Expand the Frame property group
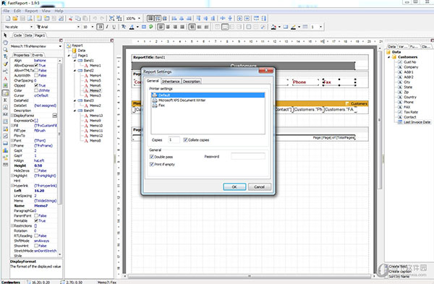 pos(12,145)
